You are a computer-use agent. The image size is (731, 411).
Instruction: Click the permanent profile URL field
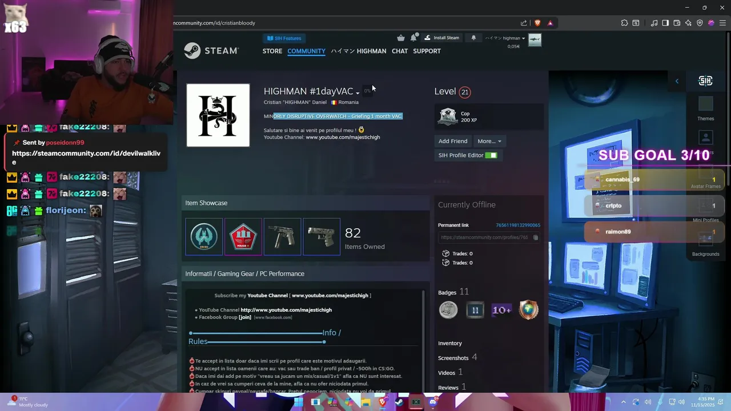point(484,237)
